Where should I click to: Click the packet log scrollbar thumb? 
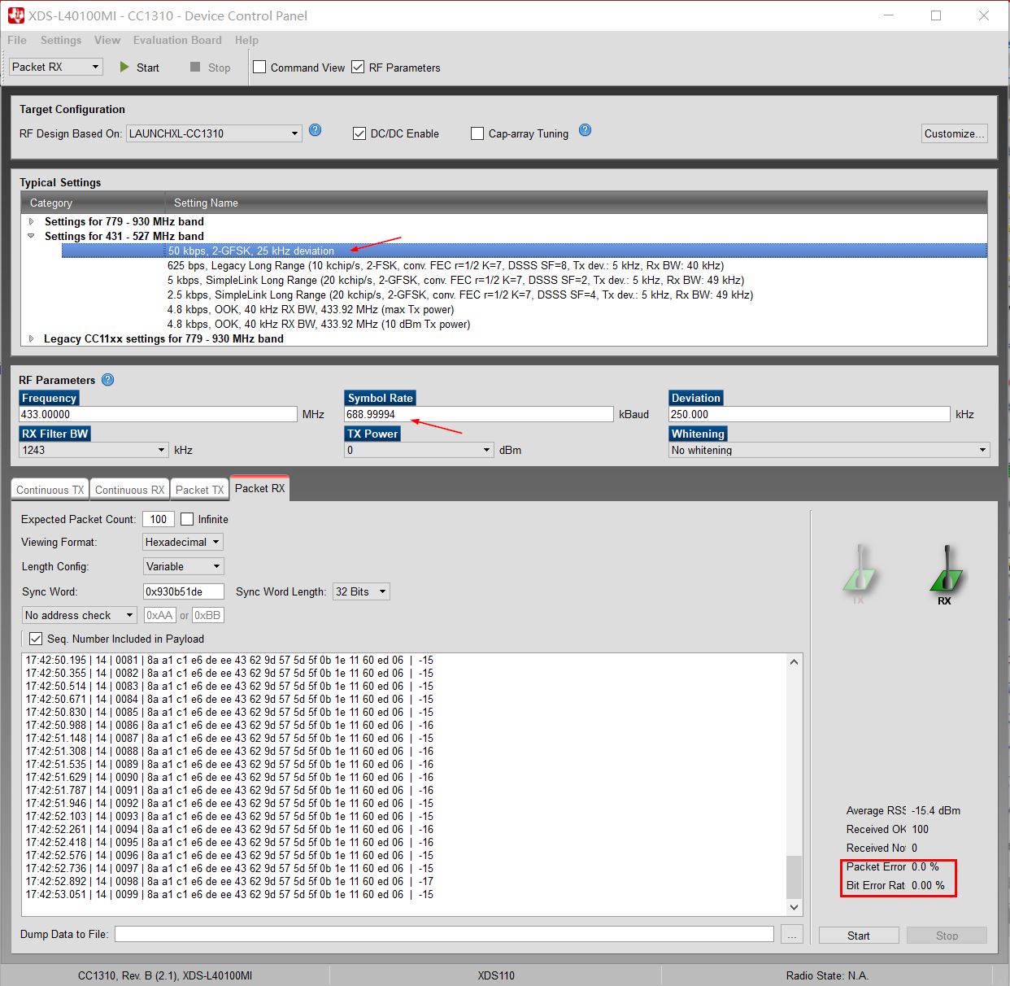pos(795,876)
